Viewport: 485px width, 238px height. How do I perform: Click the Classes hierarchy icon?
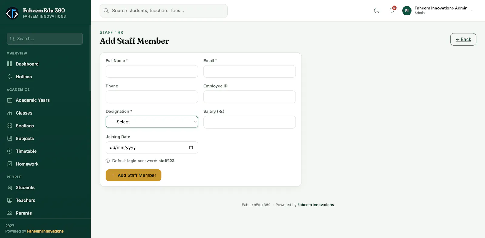coord(10,113)
